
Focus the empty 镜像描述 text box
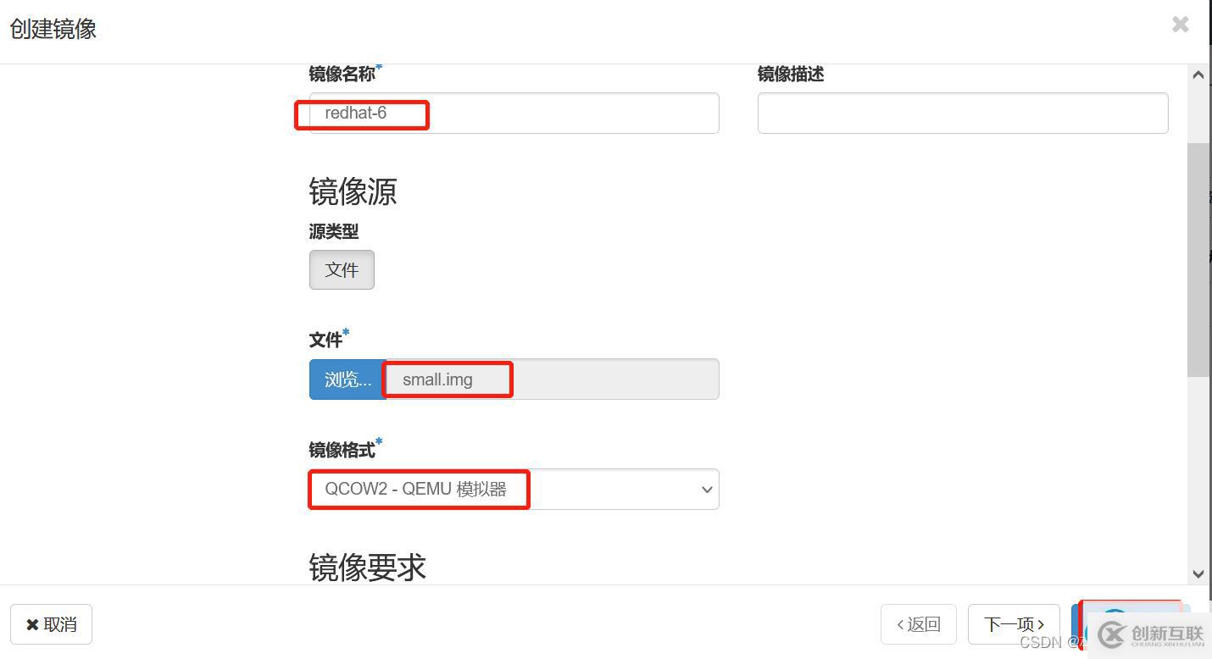click(962, 113)
